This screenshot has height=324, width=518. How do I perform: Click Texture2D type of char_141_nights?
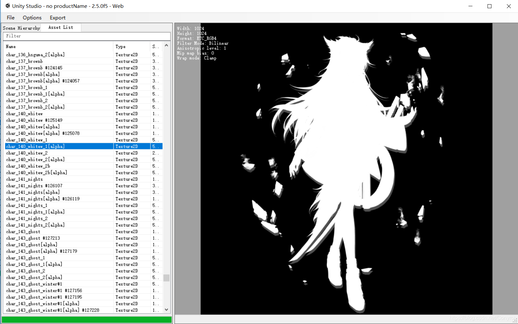[x=127, y=179]
